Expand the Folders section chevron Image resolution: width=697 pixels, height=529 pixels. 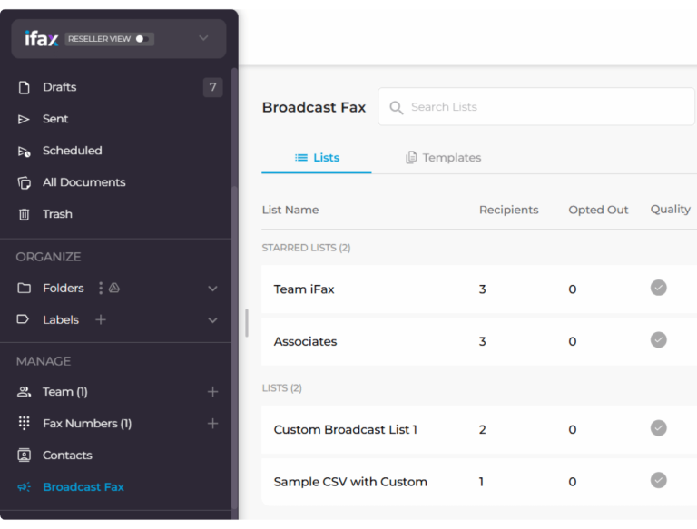click(x=212, y=289)
